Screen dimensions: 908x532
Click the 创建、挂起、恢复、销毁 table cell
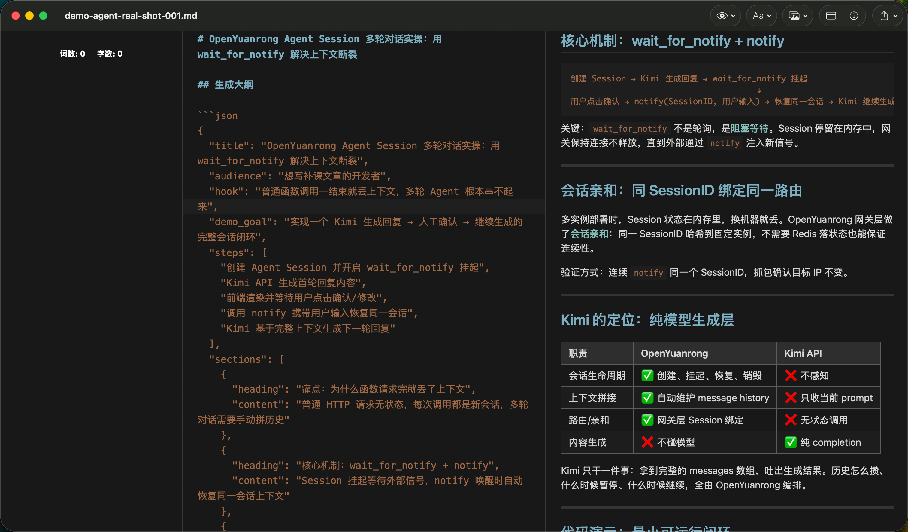(705, 376)
